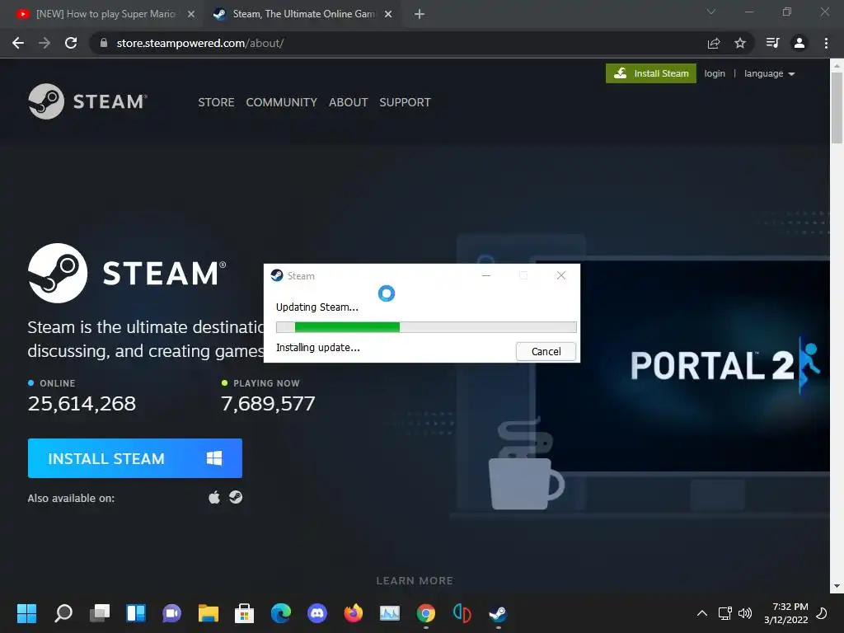Open the notification moon icon in the tray
844x633 pixels.
coord(822,613)
